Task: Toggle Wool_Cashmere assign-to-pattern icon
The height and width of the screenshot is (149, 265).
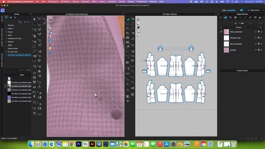Action: click(258, 32)
